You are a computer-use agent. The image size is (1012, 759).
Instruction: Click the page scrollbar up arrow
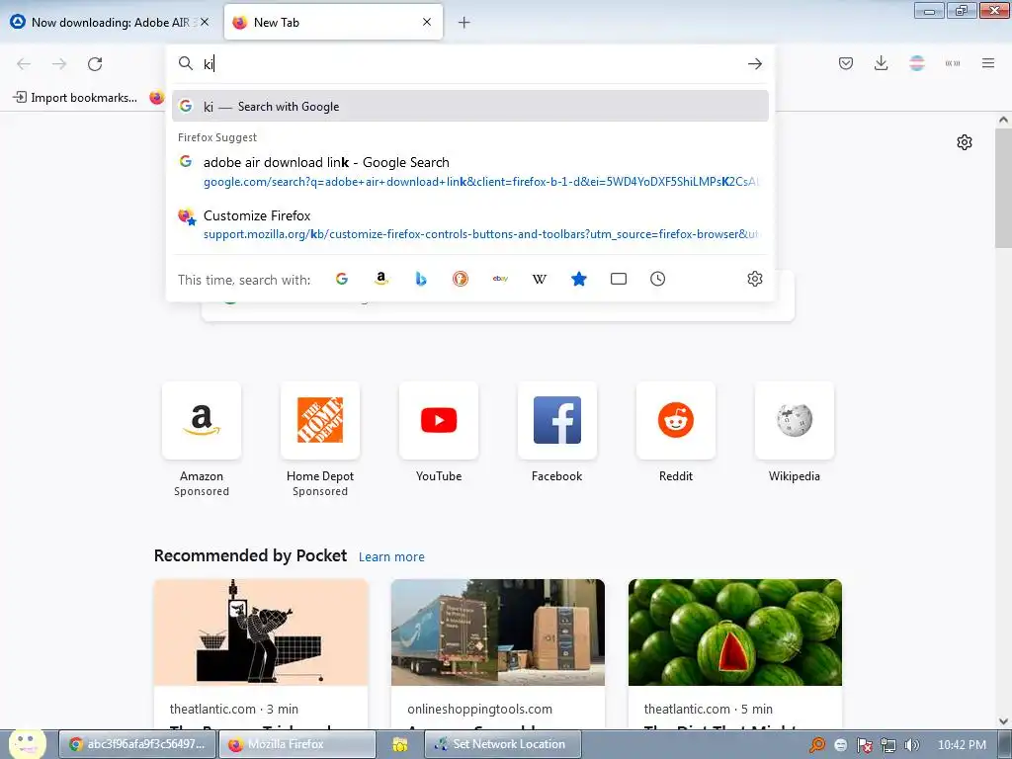(1003, 120)
